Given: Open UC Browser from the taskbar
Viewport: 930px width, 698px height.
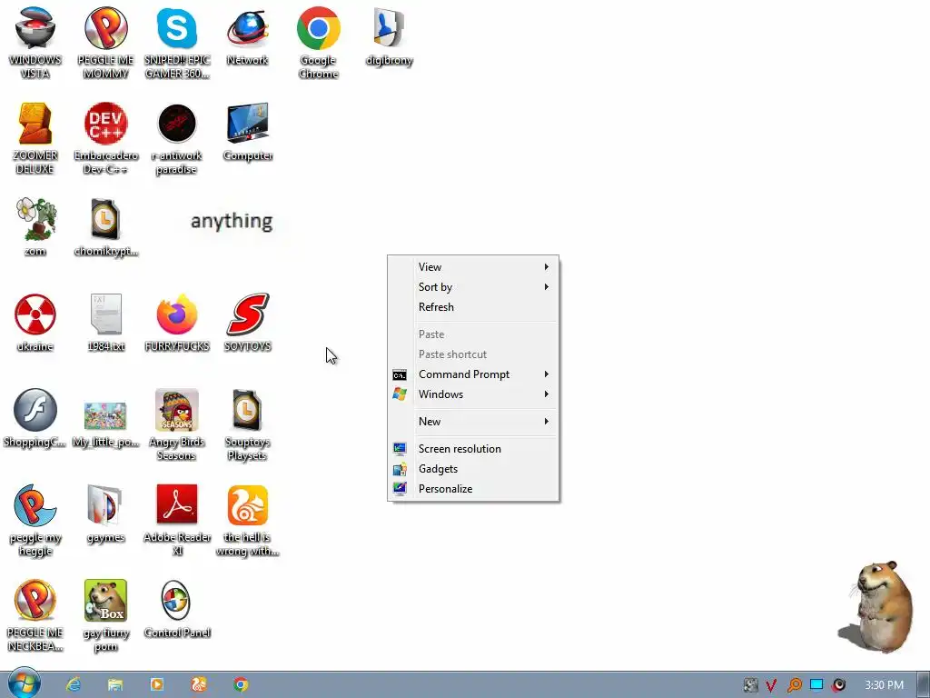Looking at the screenshot, I should click(199, 685).
